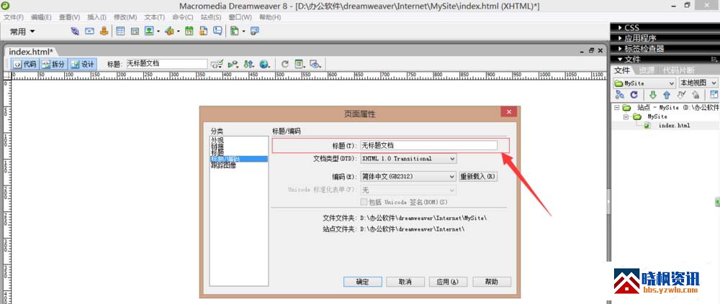The image size is (720, 304).
Task: Select 跟踪图像 in category list
Action: [x=224, y=166]
